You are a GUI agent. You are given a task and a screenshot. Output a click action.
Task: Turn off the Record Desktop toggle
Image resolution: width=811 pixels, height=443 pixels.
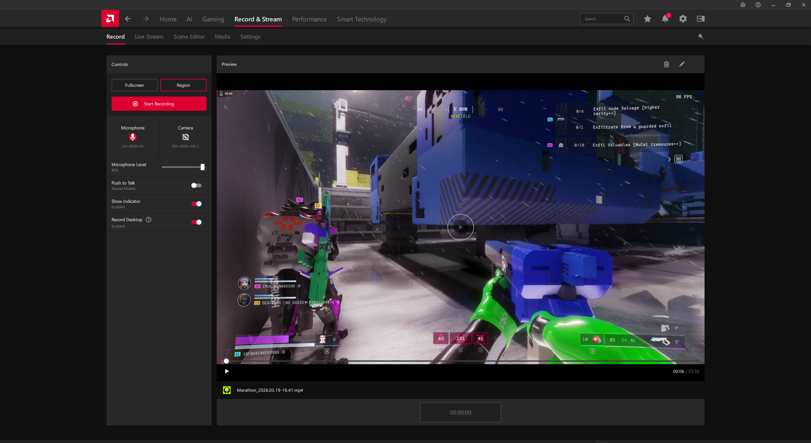[196, 222]
